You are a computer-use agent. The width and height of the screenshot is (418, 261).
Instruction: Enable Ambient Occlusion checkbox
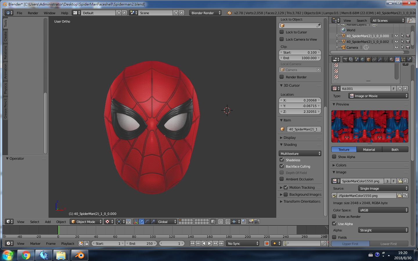pyautogui.click(x=282, y=179)
